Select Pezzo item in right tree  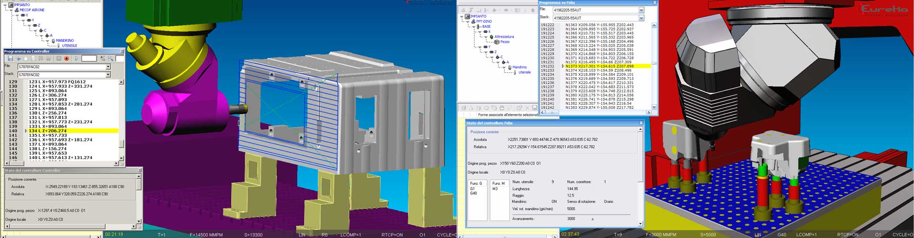coord(505,42)
